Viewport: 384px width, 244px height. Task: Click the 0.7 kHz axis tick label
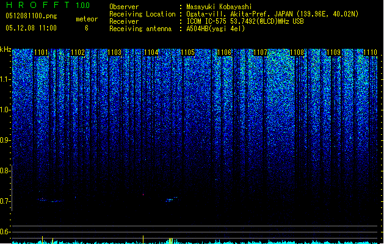pyautogui.click(x=5, y=201)
